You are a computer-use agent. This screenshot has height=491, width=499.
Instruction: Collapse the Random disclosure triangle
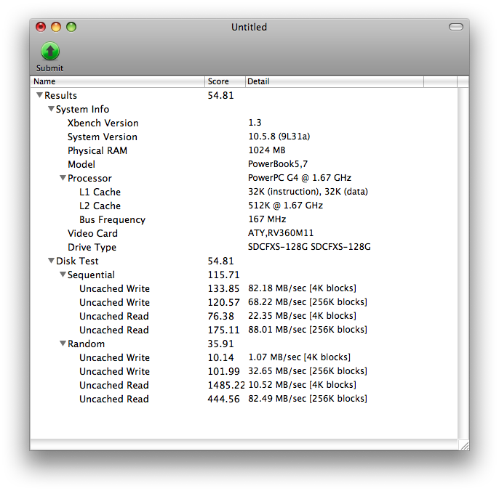[x=63, y=344]
